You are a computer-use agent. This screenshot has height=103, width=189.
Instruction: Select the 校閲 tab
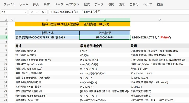tap(111, 4)
